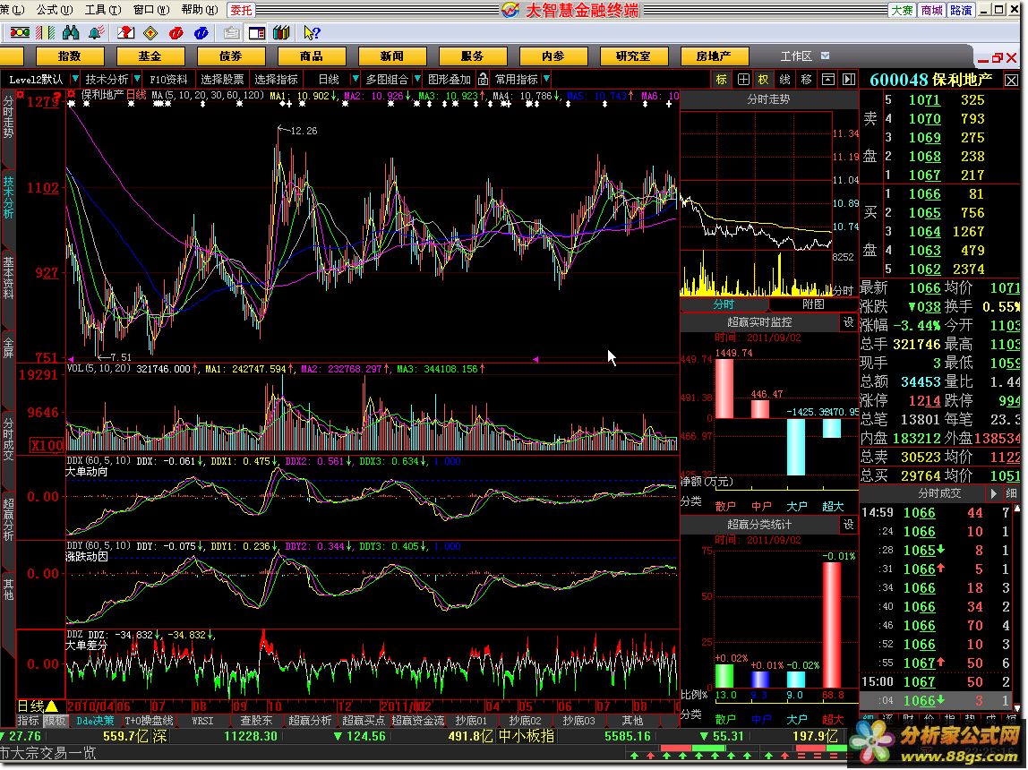Click the 7.51 low price marker on chart

[115, 357]
